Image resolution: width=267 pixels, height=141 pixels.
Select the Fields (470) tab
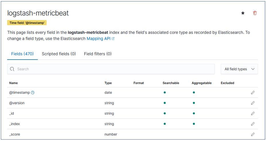(22, 54)
